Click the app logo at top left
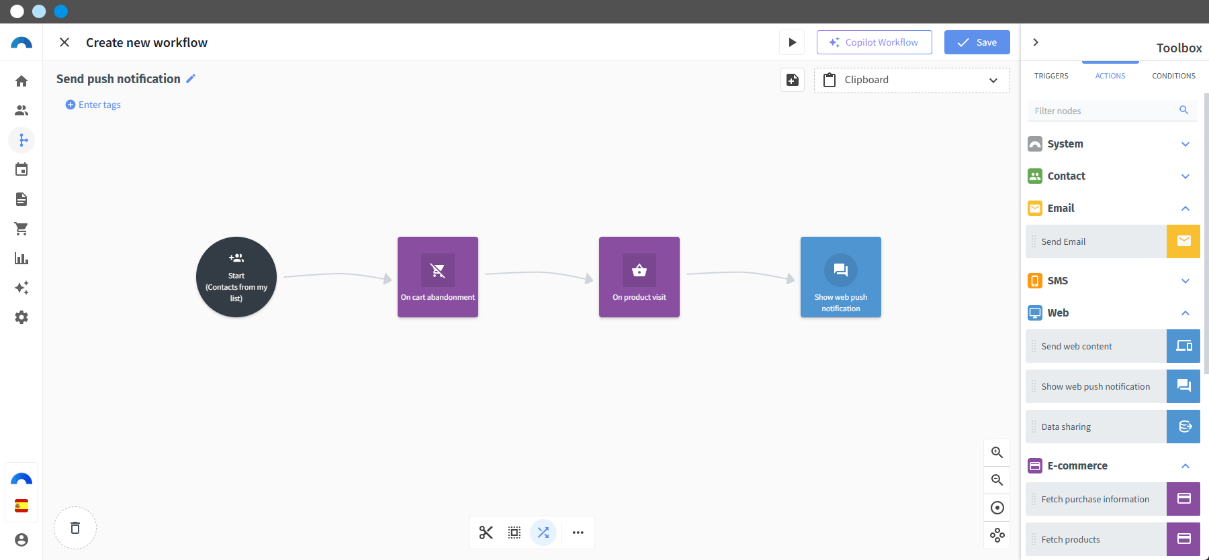The height and width of the screenshot is (560, 1209). [x=21, y=43]
